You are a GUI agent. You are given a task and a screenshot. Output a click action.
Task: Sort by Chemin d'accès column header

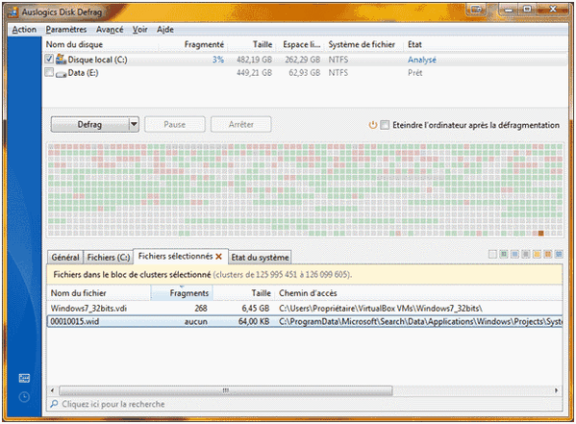(418, 293)
